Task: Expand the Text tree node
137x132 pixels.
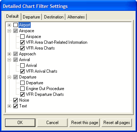Action: click(x=9, y=106)
